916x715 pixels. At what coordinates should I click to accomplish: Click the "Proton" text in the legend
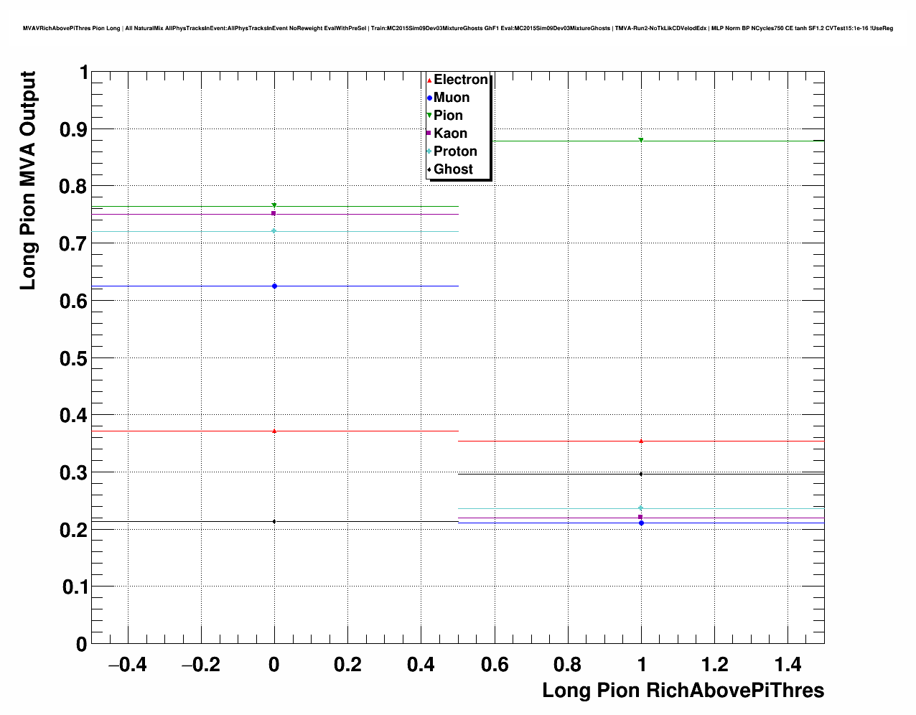(455, 151)
